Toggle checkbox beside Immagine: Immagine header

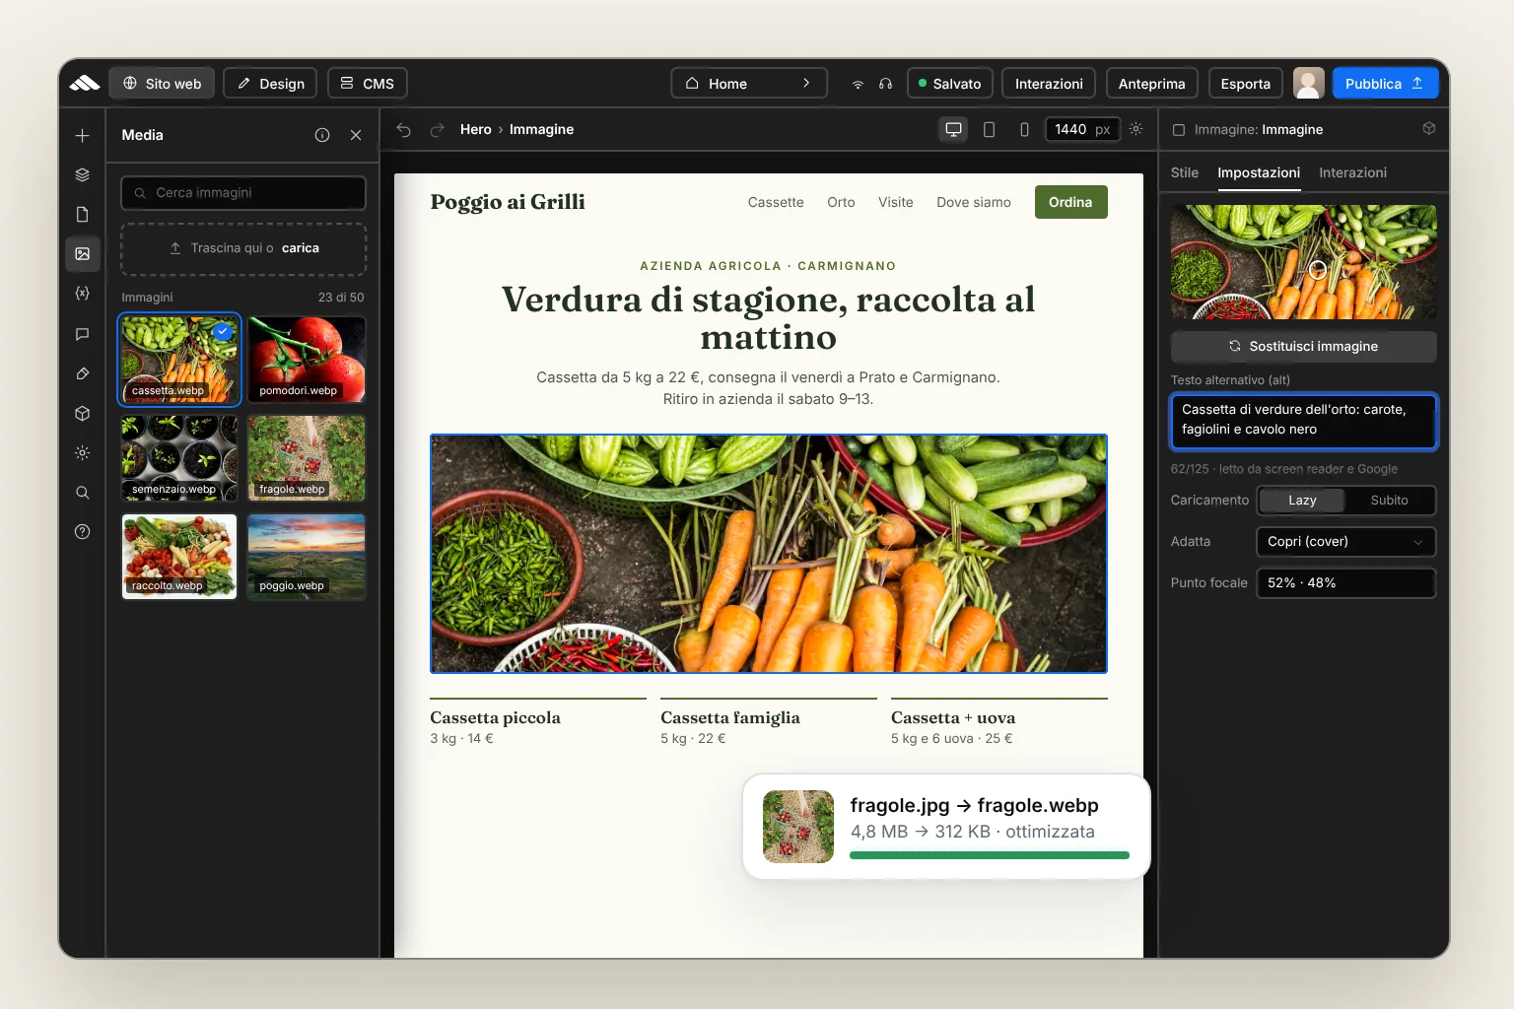click(x=1178, y=130)
